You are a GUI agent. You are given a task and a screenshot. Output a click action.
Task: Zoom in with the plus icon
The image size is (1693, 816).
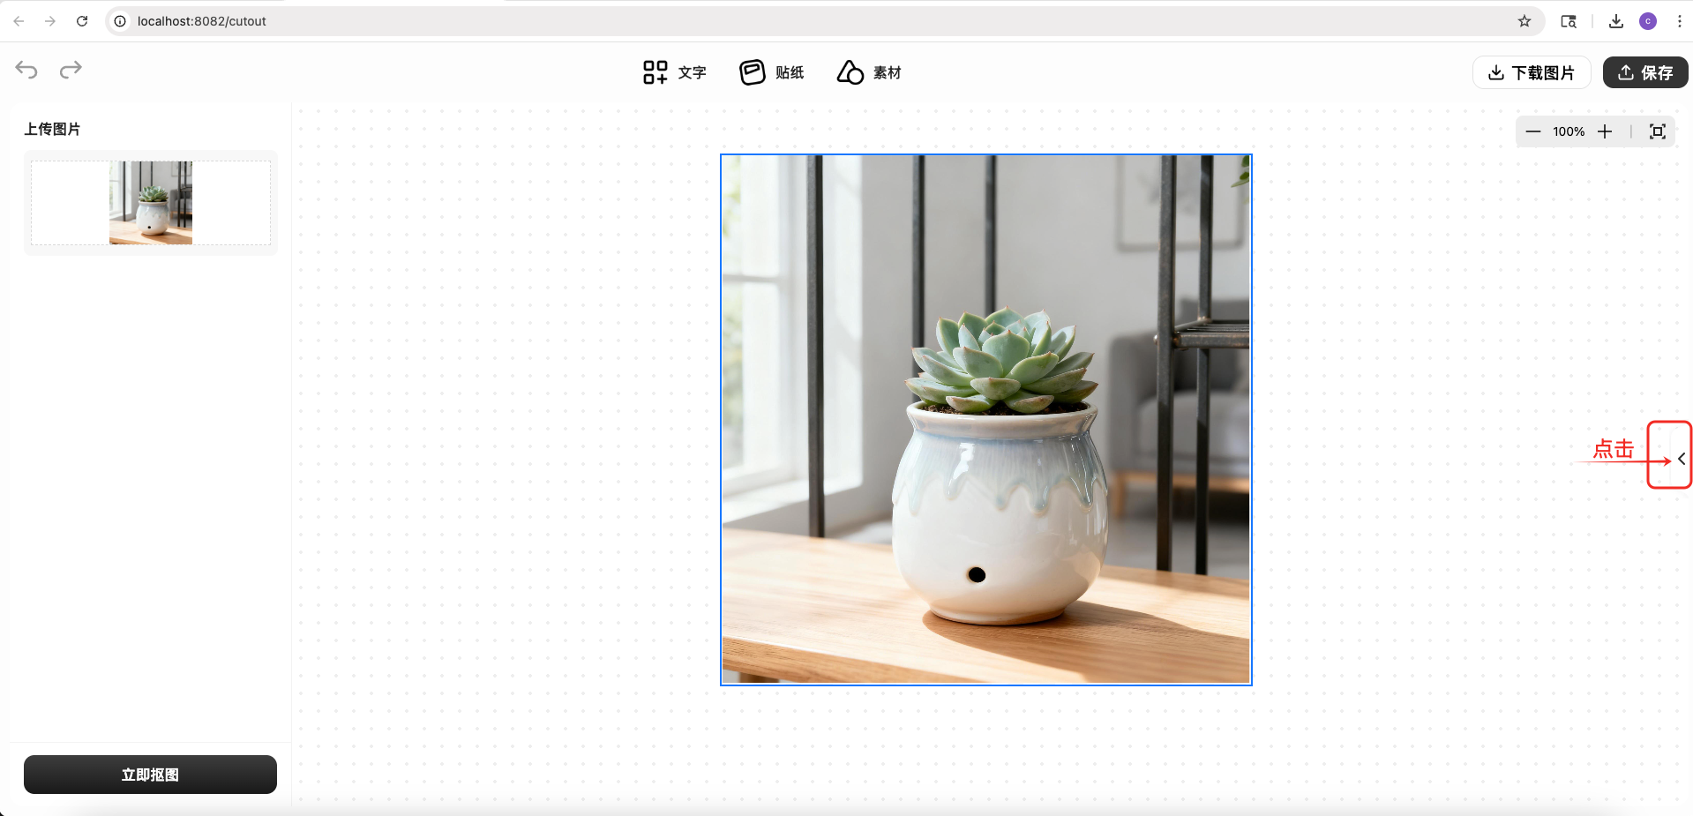click(x=1605, y=131)
